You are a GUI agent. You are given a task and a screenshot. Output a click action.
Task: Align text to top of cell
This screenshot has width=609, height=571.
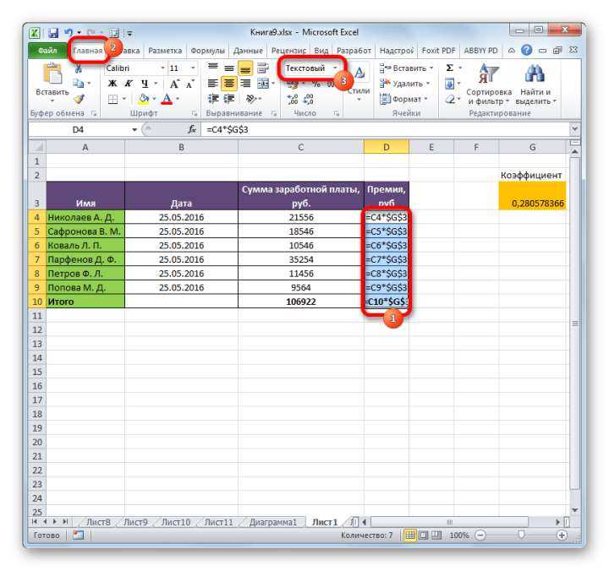(212, 68)
